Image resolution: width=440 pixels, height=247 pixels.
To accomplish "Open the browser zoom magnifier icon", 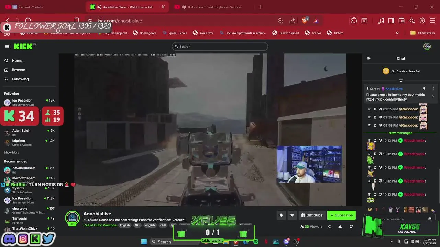I will [280, 21].
